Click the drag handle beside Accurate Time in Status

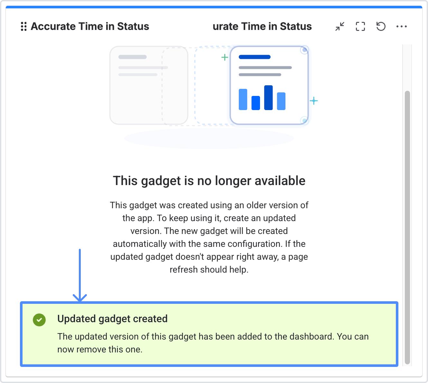(x=23, y=26)
